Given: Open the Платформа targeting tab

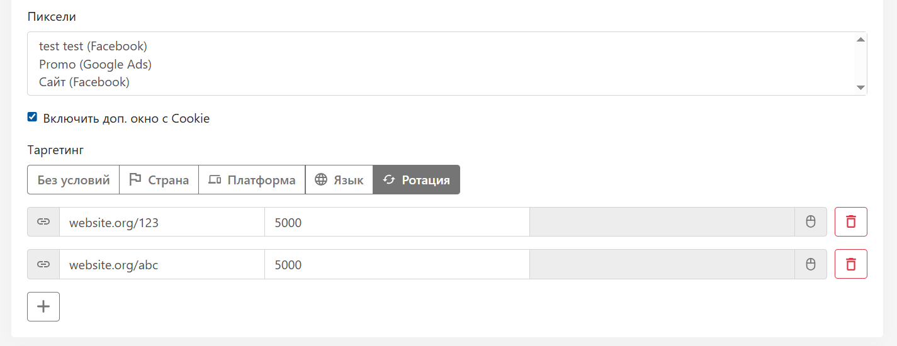Looking at the screenshot, I should (x=252, y=180).
